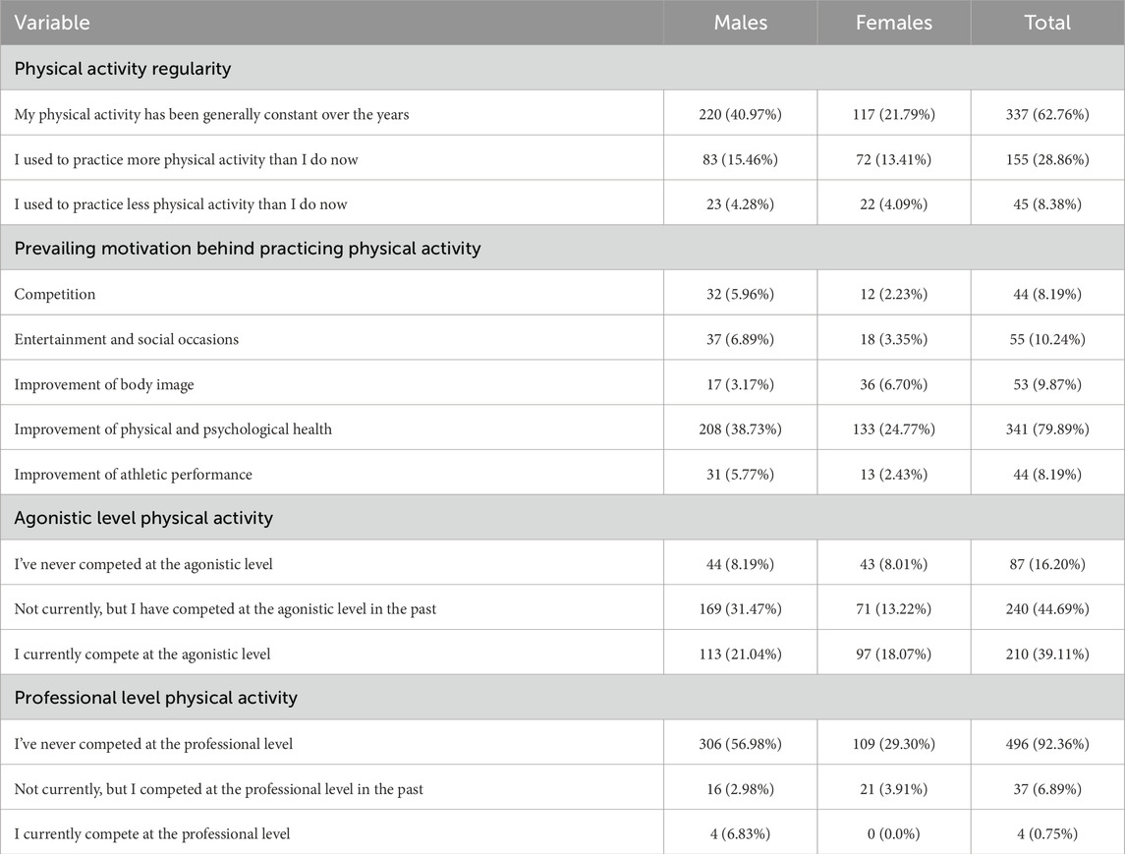Click Entertainment and social occasions row label
Image resolution: width=1125 pixels, height=854 pixels.
(127, 339)
